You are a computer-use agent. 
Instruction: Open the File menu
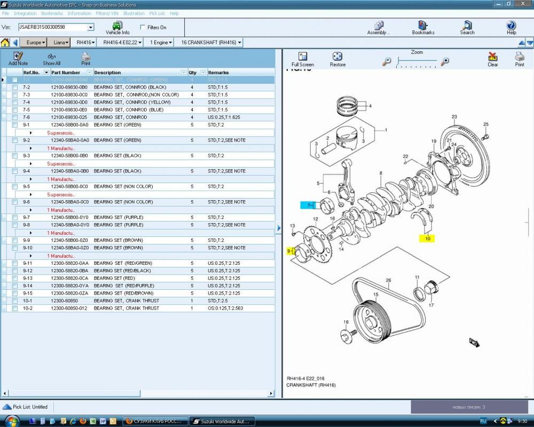tap(5, 13)
